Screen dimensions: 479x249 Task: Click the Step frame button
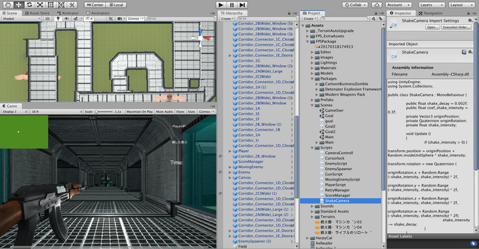242,5
